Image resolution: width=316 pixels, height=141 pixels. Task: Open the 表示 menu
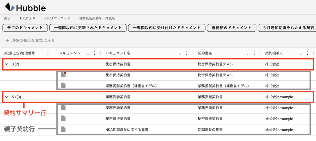[7, 18]
